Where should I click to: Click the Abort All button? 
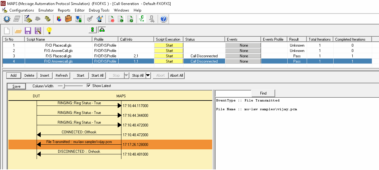[x=177, y=75]
